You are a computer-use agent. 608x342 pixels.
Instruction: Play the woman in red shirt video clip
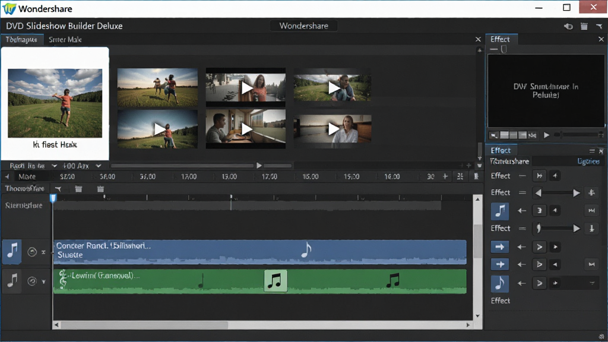(245, 88)
